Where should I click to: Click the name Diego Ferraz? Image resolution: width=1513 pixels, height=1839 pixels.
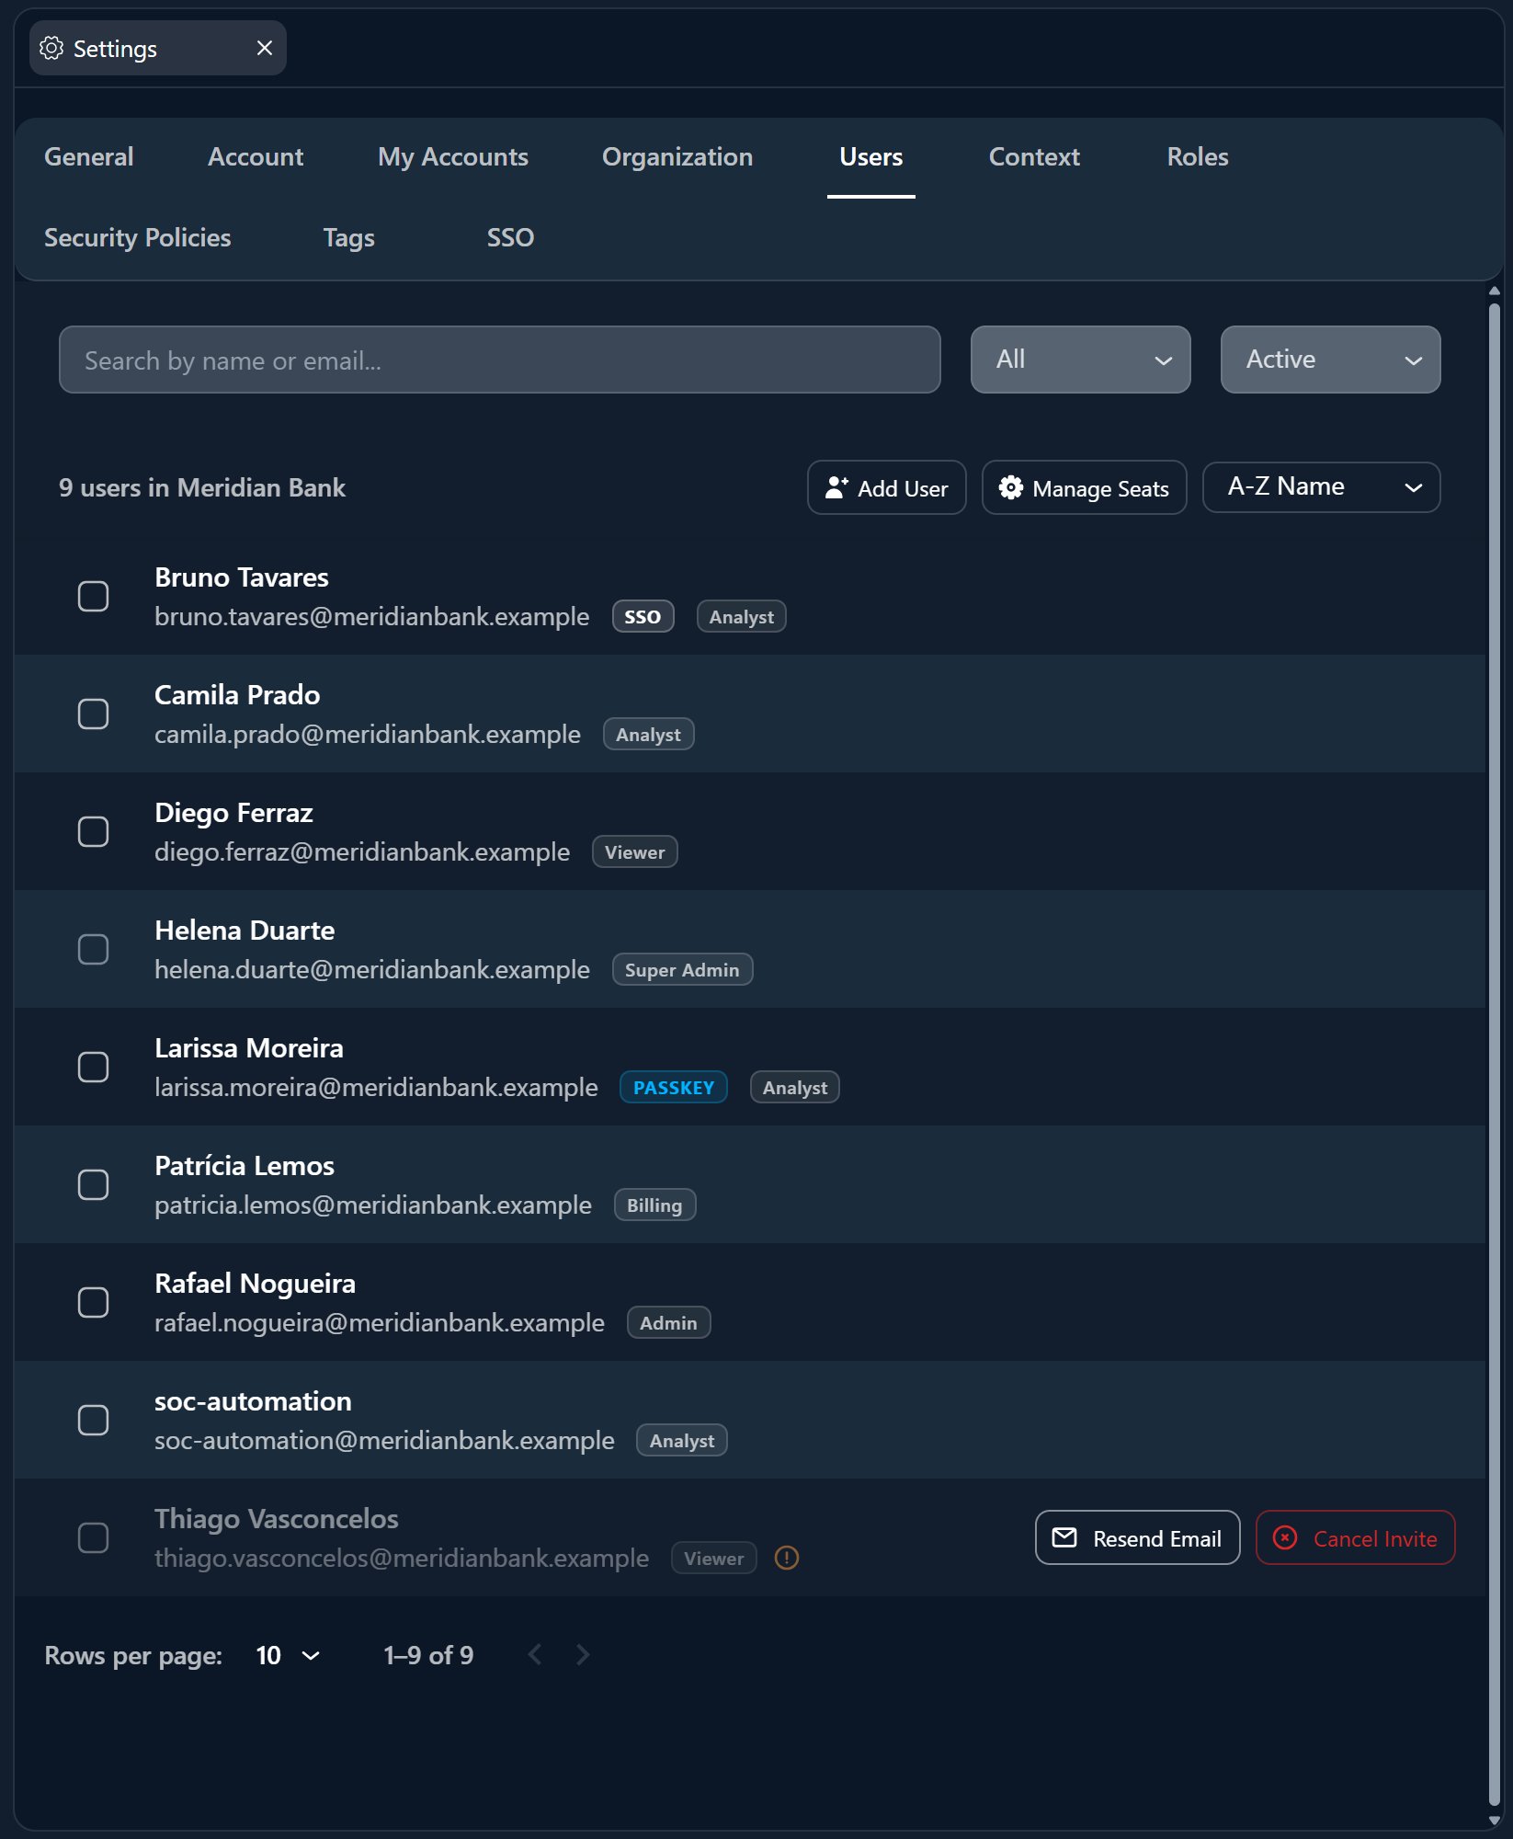pos(233,813)
